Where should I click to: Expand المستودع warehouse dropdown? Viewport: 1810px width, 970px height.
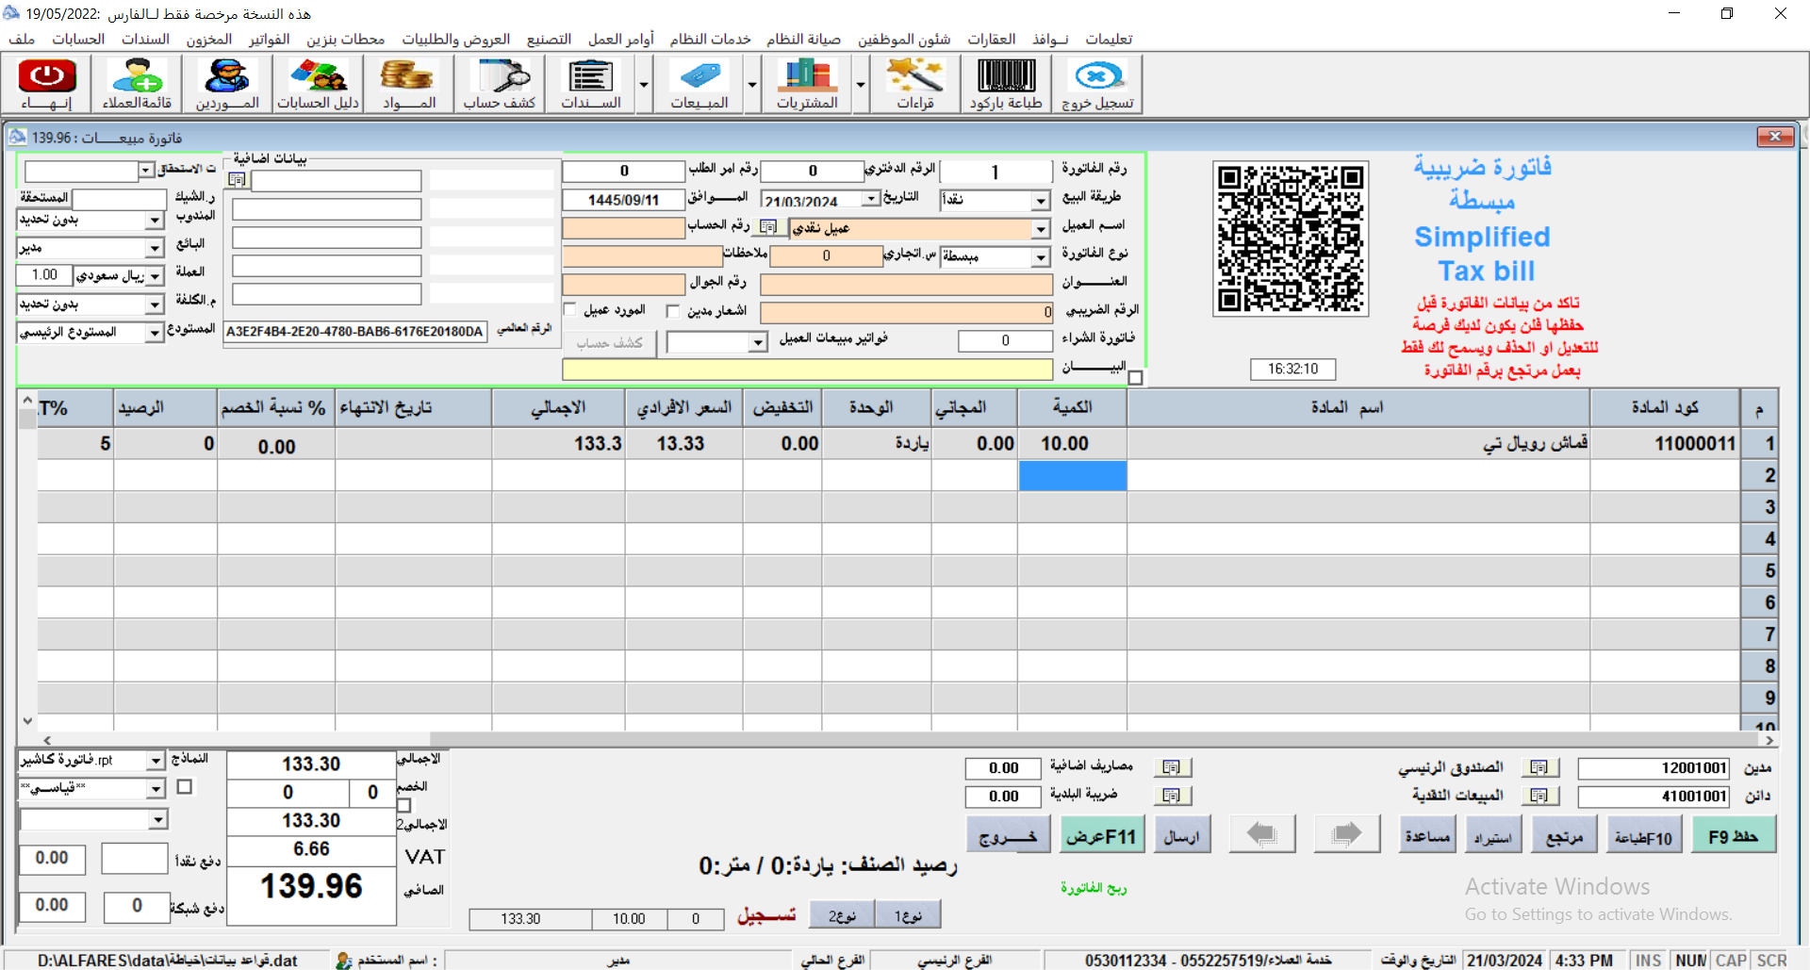[x=155, y=333]
